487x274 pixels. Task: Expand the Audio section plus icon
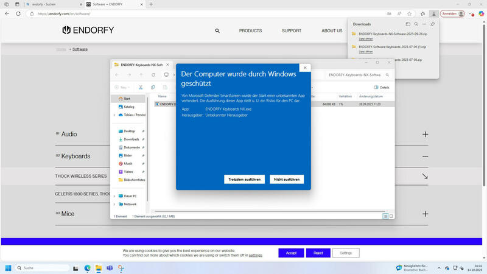[425, 134]
